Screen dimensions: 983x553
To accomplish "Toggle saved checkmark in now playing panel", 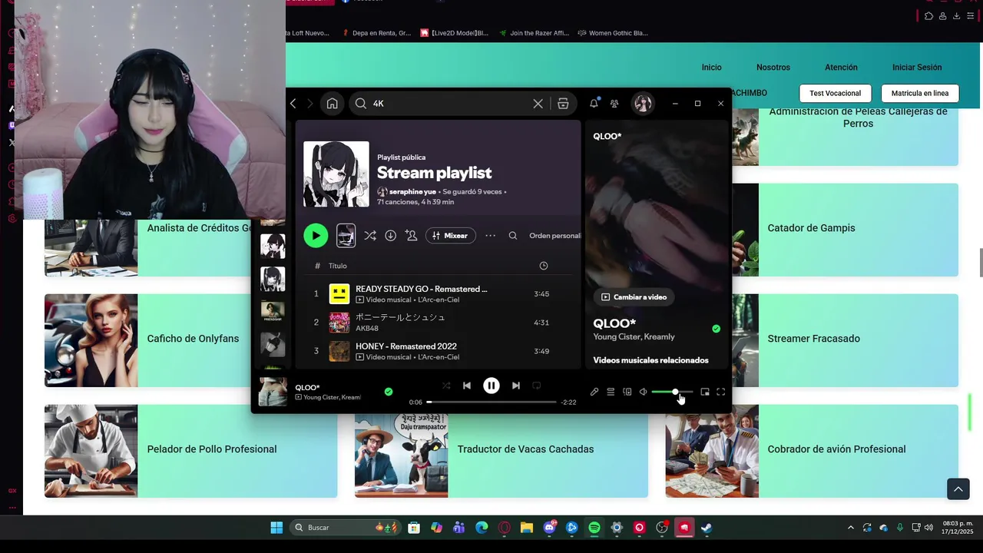I will [x=716, y=329].
